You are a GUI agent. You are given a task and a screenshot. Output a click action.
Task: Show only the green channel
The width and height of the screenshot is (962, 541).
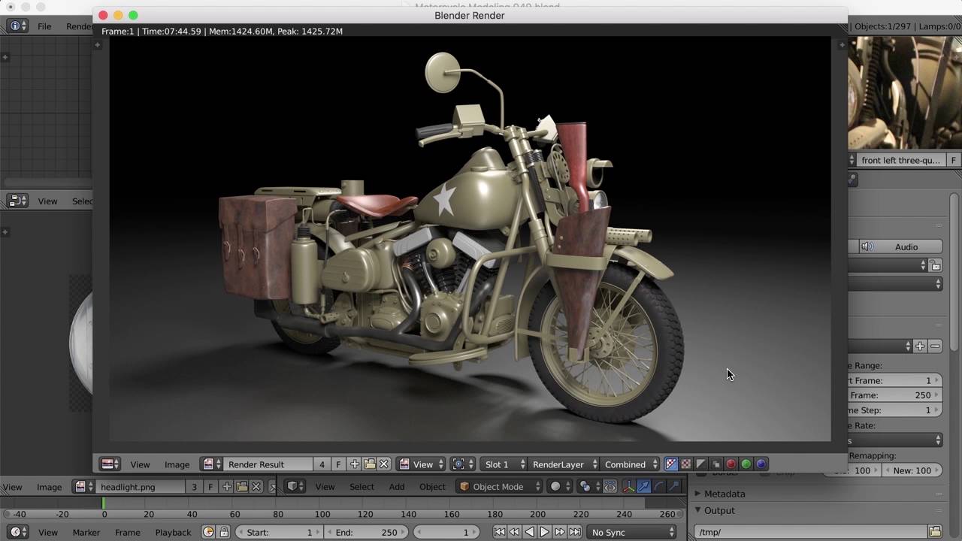pyautogui.click(x=746, y=464)
